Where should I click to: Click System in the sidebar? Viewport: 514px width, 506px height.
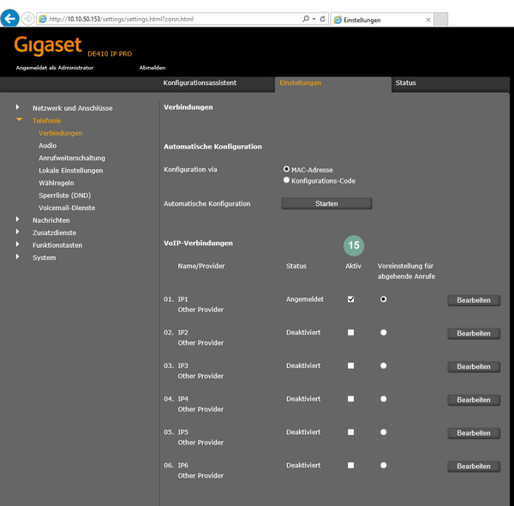44,257
